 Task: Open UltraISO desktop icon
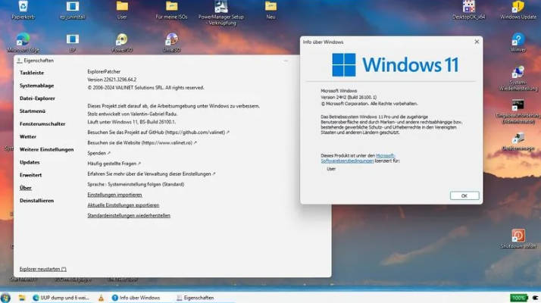coord(171,42)
